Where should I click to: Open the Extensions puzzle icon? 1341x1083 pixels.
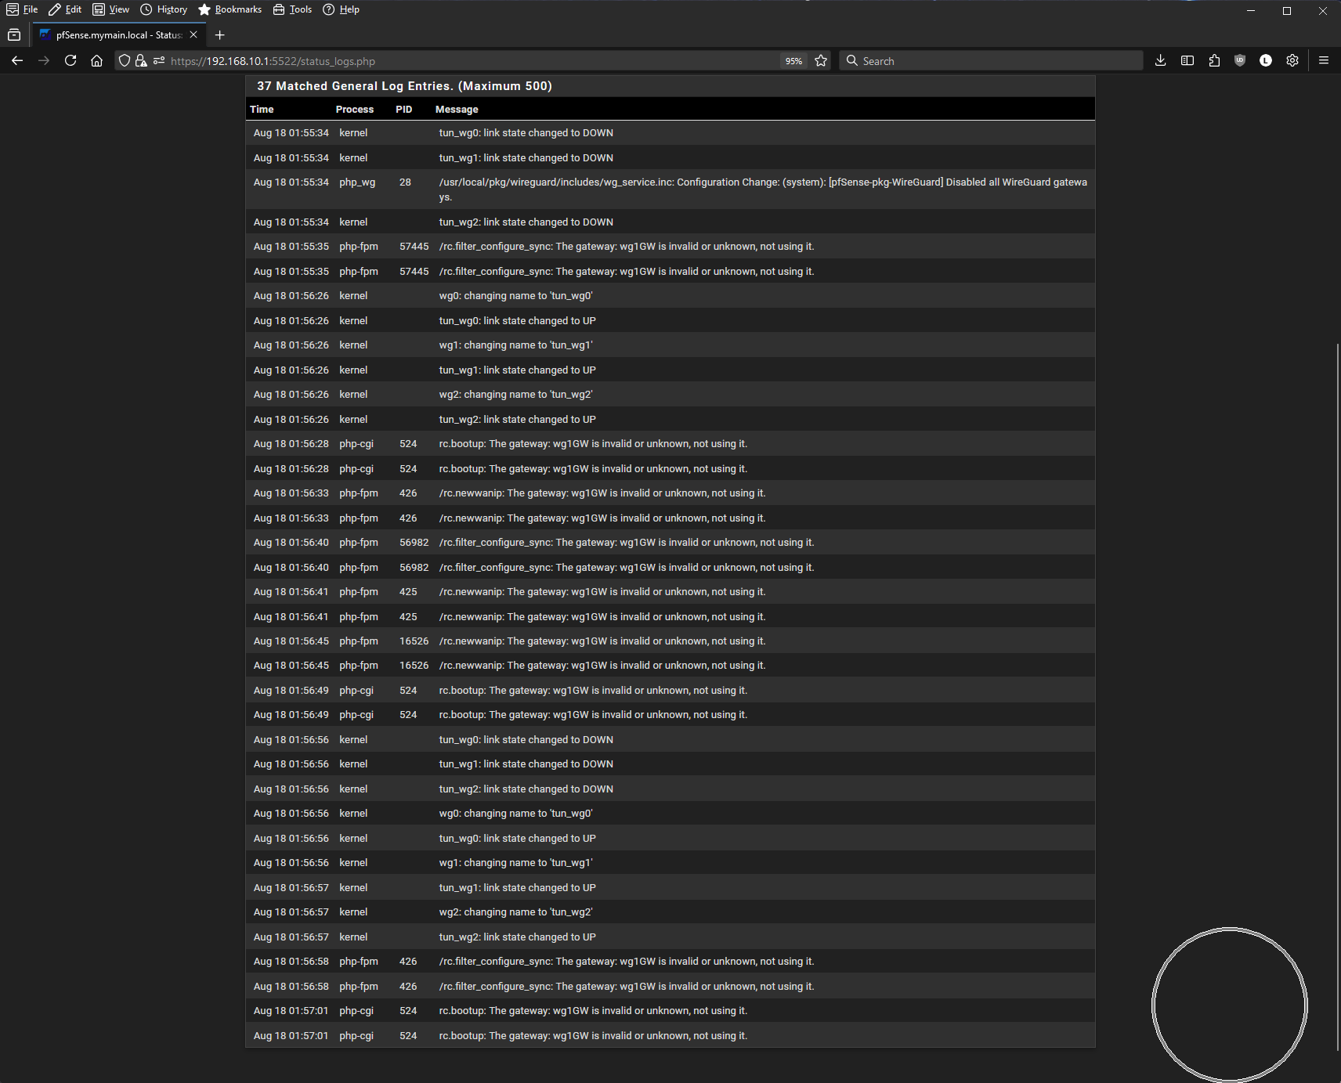(x=1214, y=60)
